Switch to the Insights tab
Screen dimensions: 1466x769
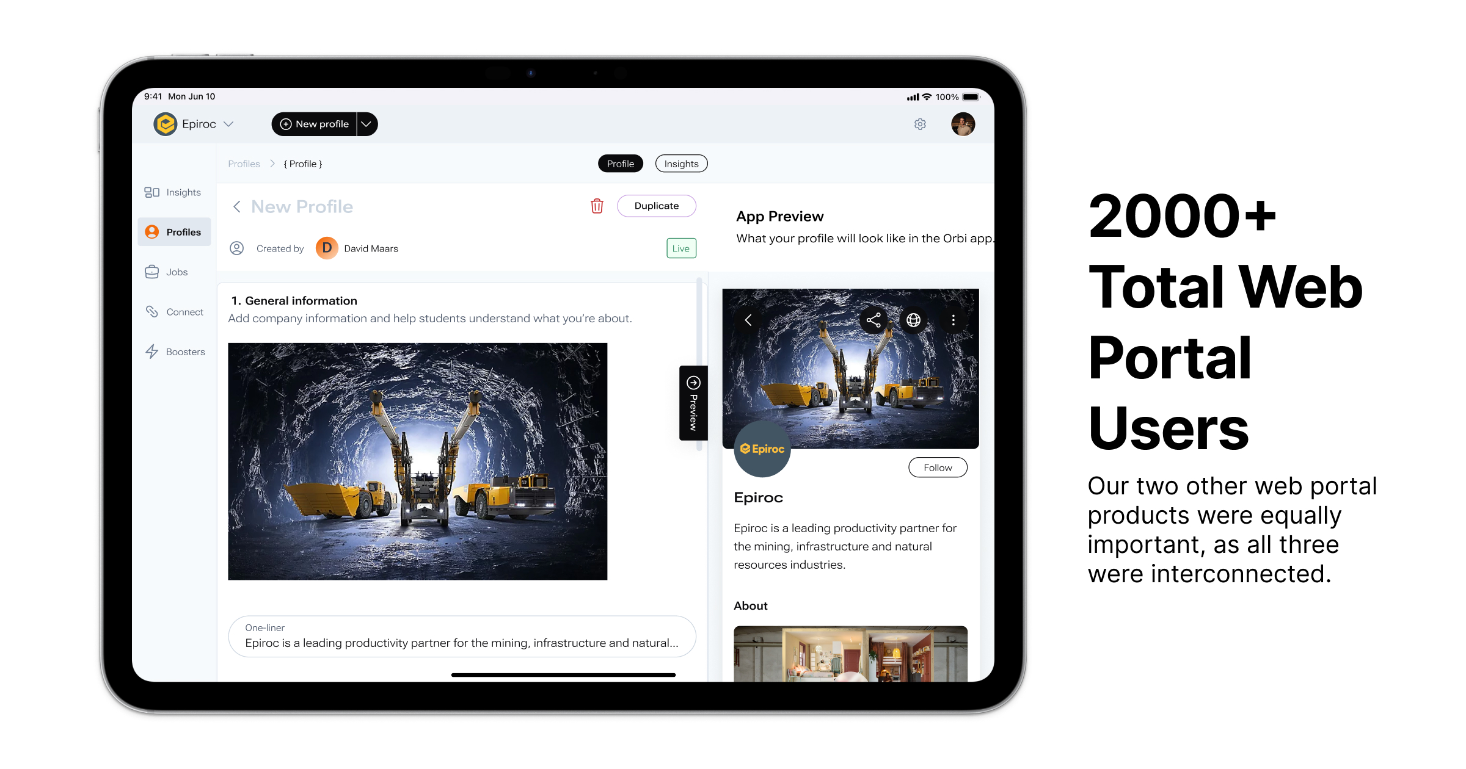680,164
